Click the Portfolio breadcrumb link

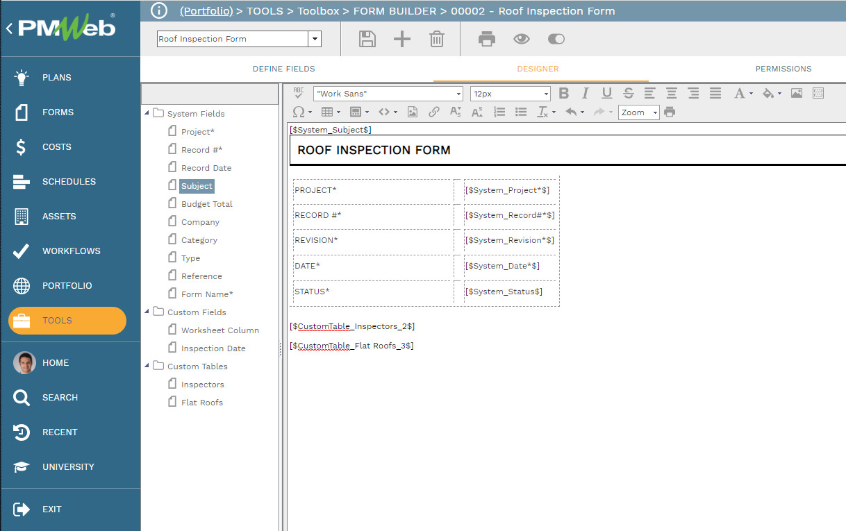pos(206,11)
